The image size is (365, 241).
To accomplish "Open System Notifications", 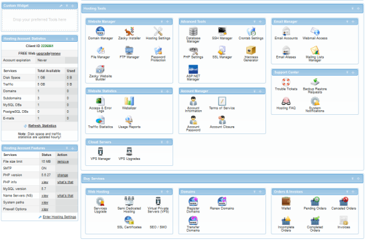I will click(x=315, y=104).
